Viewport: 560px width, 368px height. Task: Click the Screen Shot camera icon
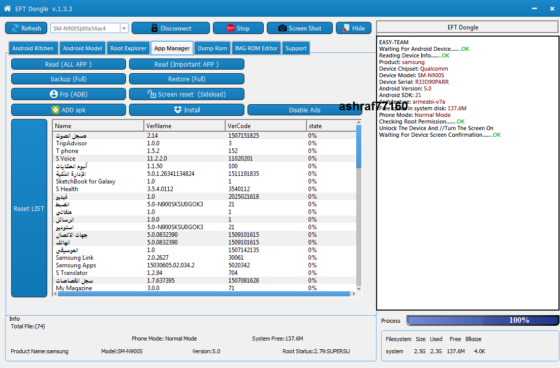[282, 28]
